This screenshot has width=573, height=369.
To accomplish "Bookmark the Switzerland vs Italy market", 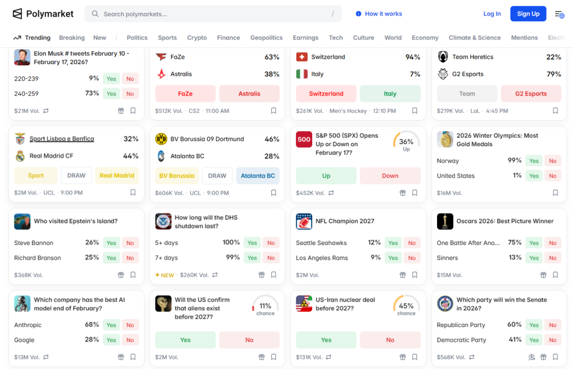I will (x=415, y=111).
